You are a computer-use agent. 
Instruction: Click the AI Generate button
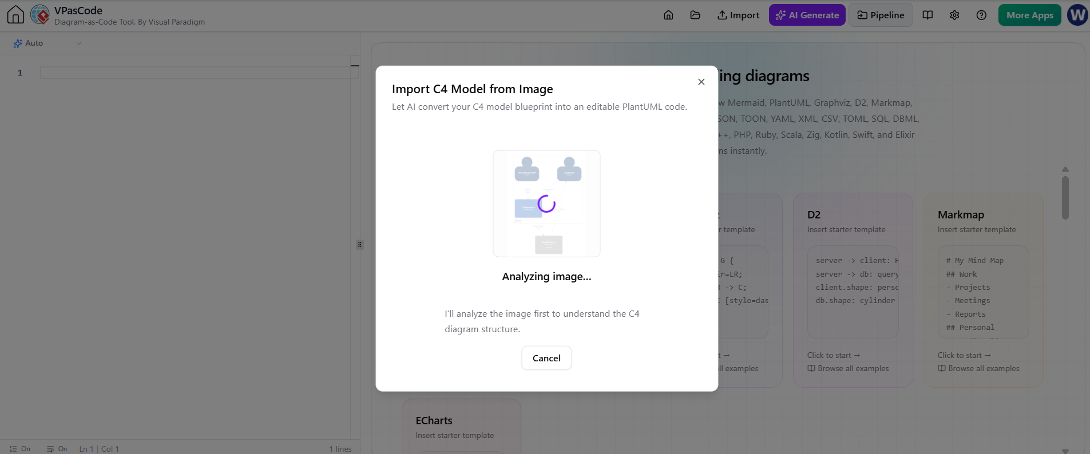point(807,15)
